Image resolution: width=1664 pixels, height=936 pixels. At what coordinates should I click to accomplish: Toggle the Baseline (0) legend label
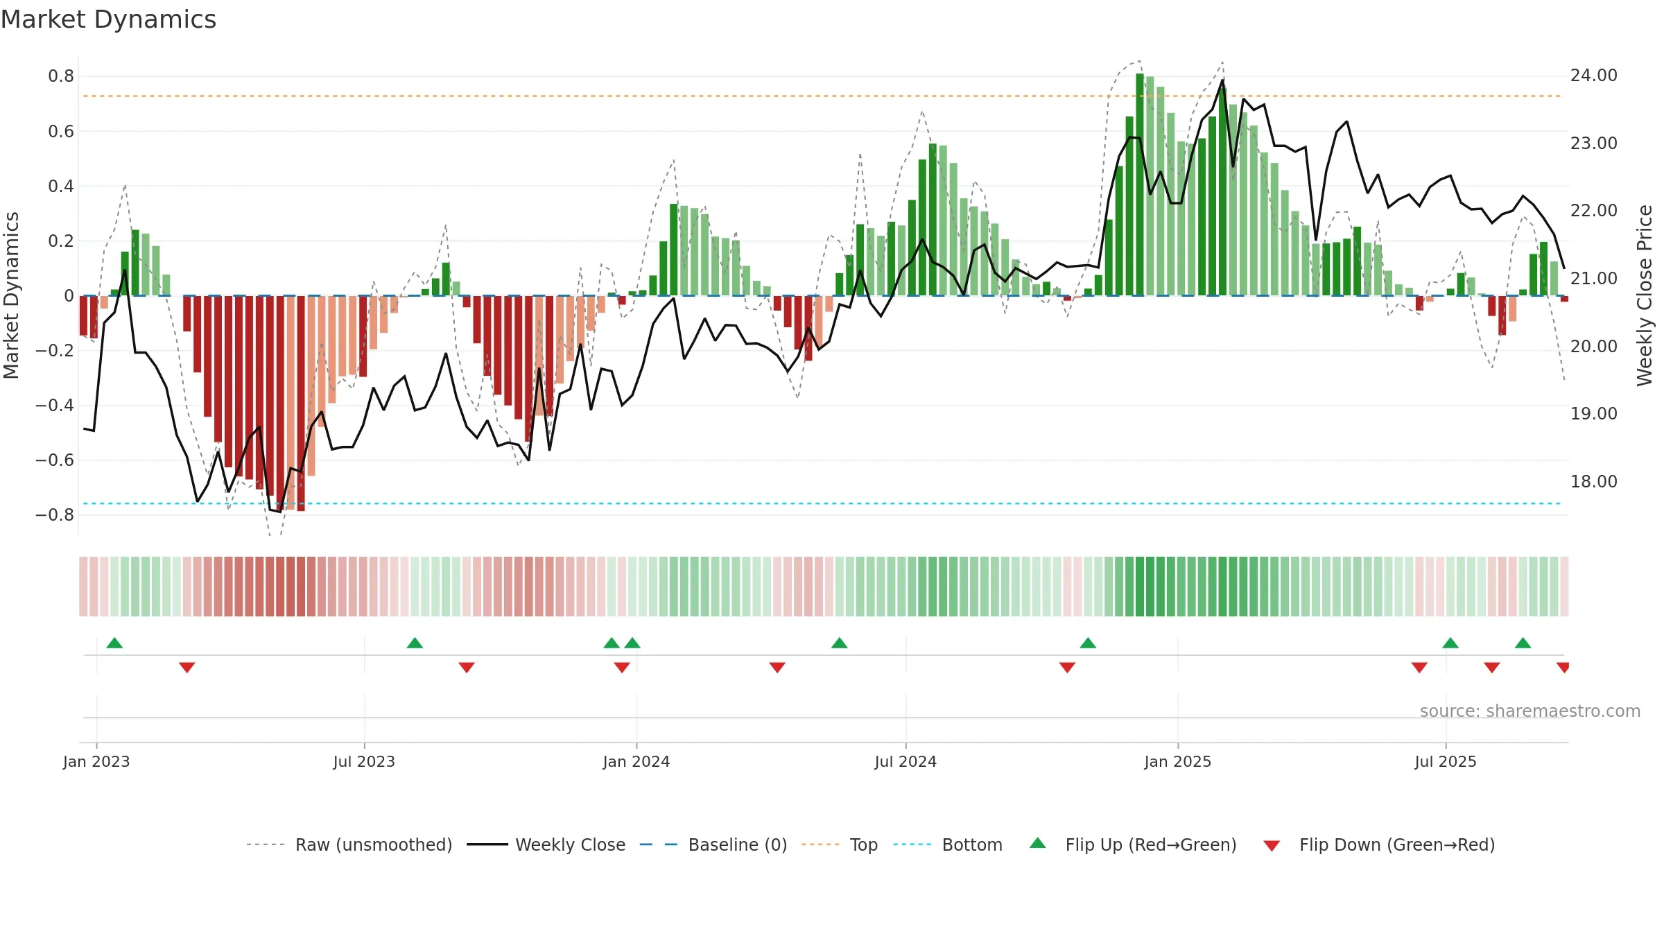pos(738,844)
